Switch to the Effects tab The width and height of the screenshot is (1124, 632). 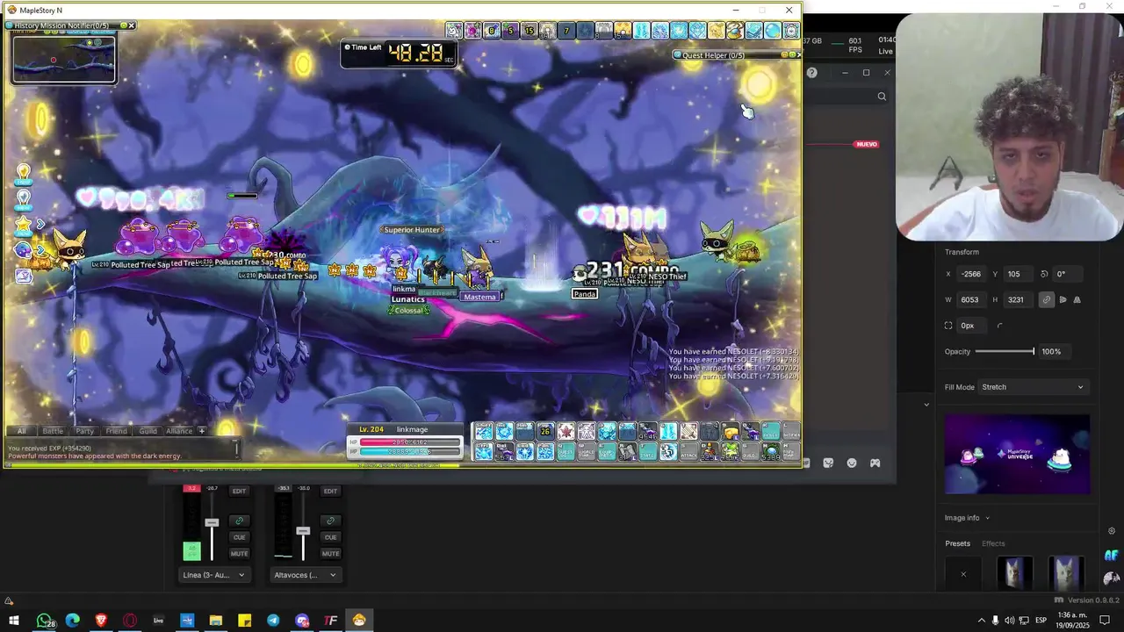pyautogui.click(x=993, y=543)
